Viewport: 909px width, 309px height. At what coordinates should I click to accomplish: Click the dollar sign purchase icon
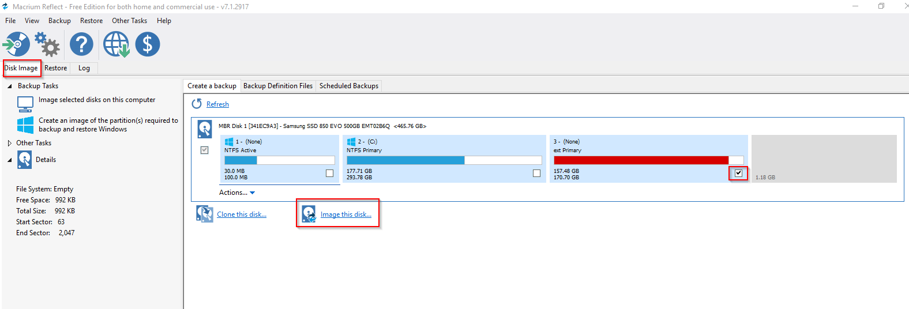pos(148,44)
